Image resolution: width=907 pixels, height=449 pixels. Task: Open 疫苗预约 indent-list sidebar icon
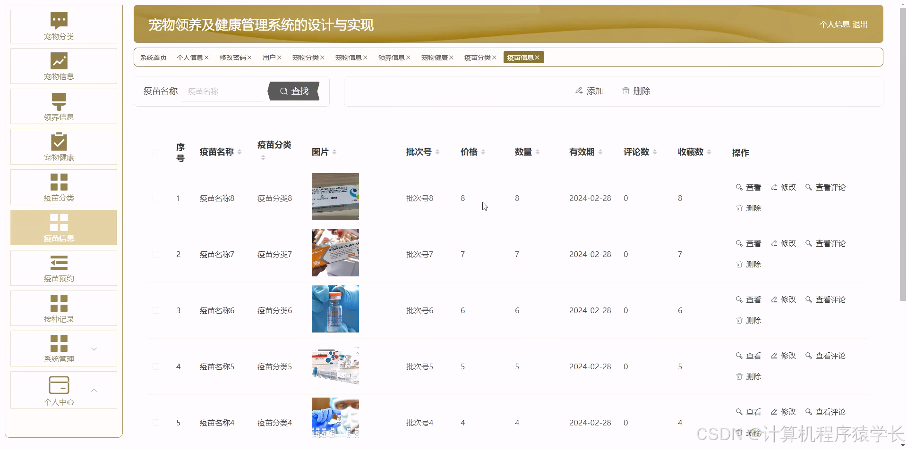click(59, 263)
